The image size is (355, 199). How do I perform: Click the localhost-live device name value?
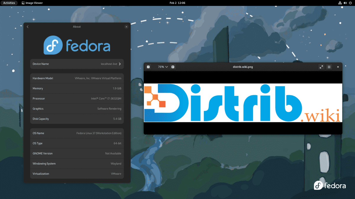pyautogui.click(x=109, y=64)
